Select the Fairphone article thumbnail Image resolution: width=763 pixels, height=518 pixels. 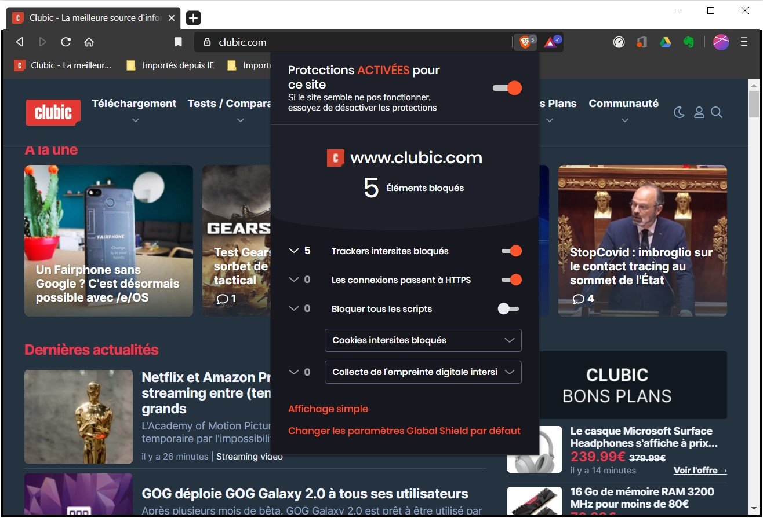click(x=108, y=240)
